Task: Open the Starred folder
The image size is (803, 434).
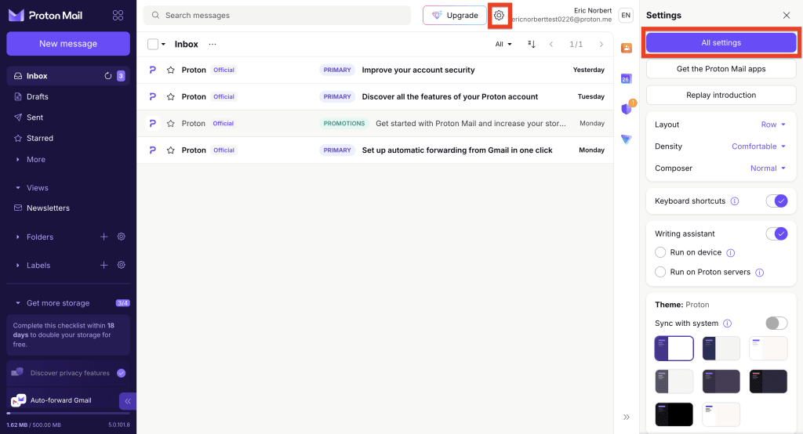Action: 68,138
